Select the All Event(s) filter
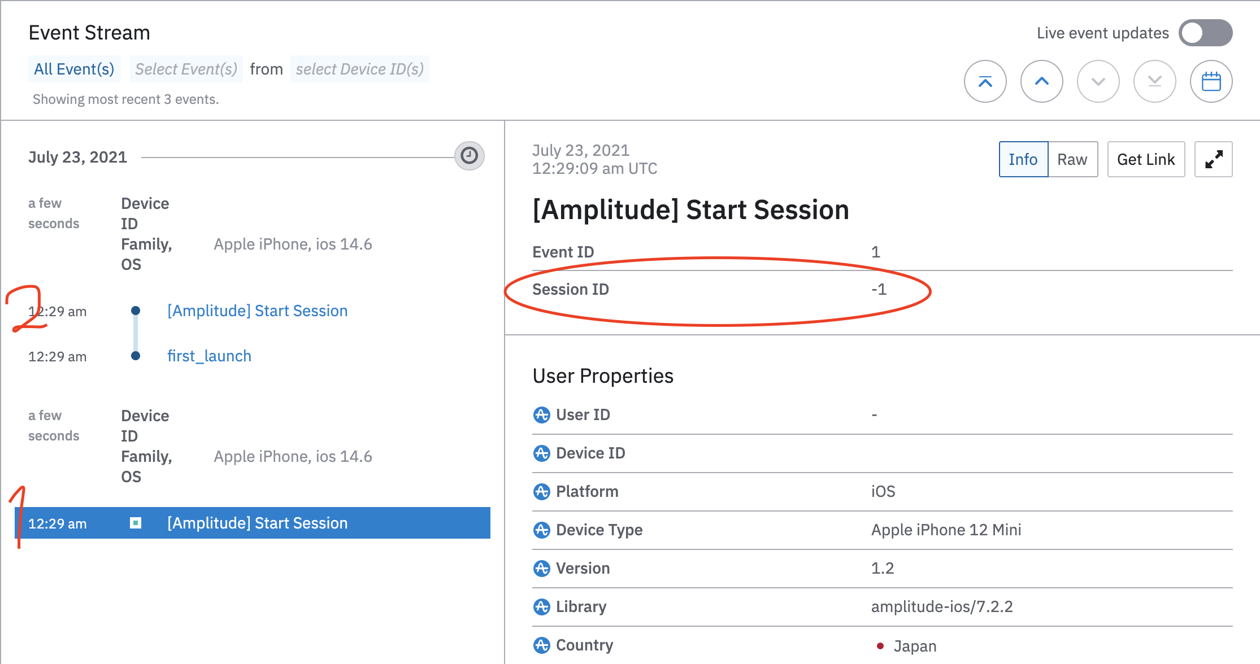1260x664 pixels. 74,69
